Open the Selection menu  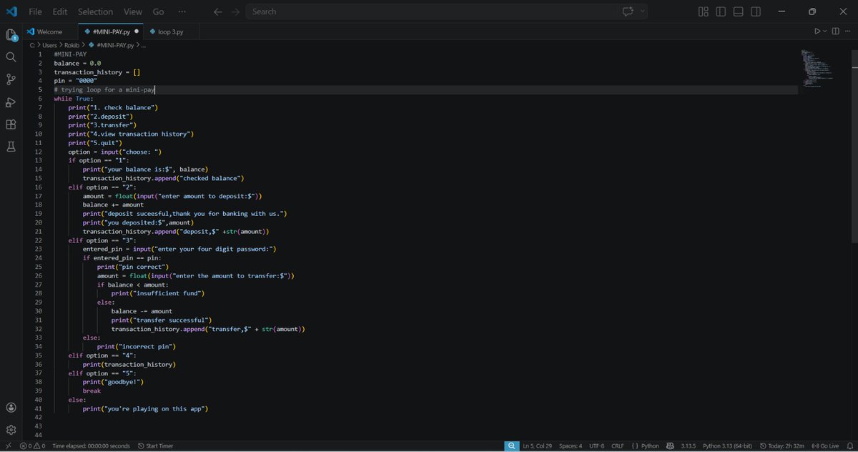(x=95, y=11)
